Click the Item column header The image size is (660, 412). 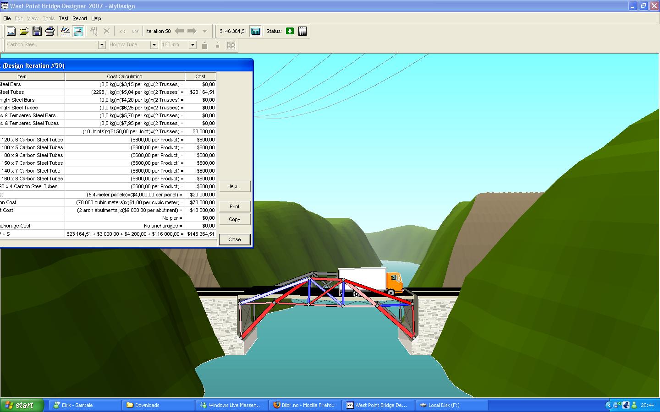[32, 76]
